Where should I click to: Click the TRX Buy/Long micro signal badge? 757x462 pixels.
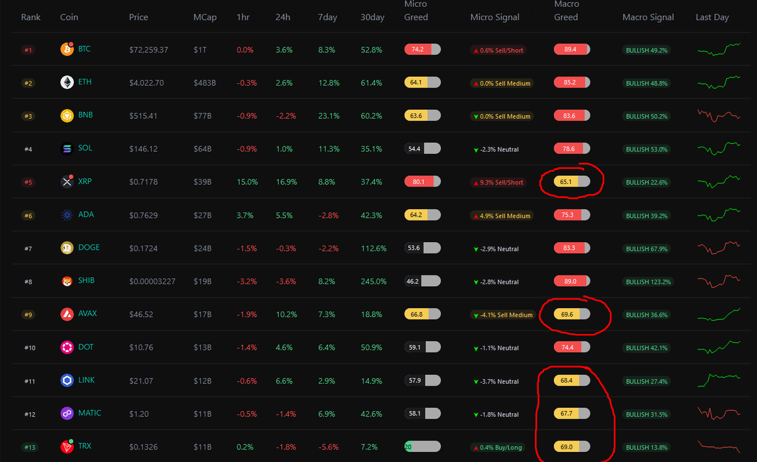(x=498, y=447)
